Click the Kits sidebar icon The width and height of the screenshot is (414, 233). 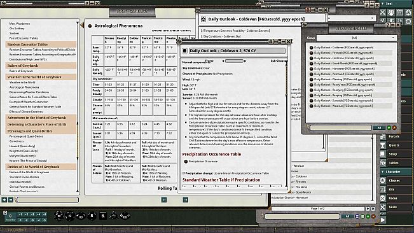tap(383, 190)
